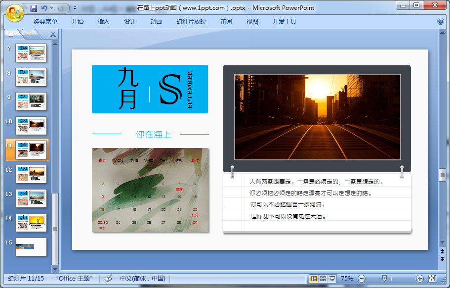Switch to Normal view icon
The height and width of the screenshot is (288, 450).
click(314, 279)
